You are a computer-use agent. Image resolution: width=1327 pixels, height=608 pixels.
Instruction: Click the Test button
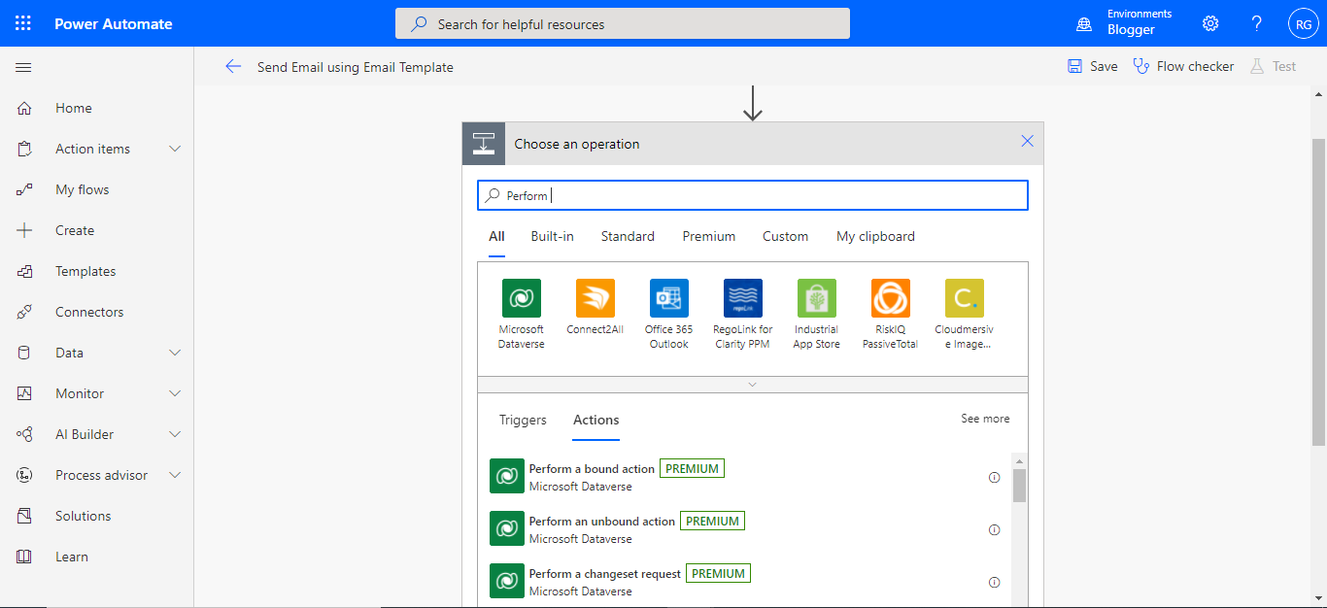[x=1273, y=66]
